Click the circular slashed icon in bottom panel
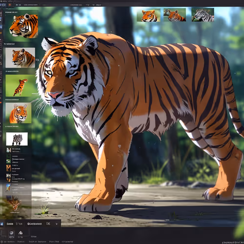Viewport: 244px width, 244px height. point(11,233)
